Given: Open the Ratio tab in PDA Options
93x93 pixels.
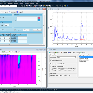Looking at the screenshot, I should [x=82, y=53].
